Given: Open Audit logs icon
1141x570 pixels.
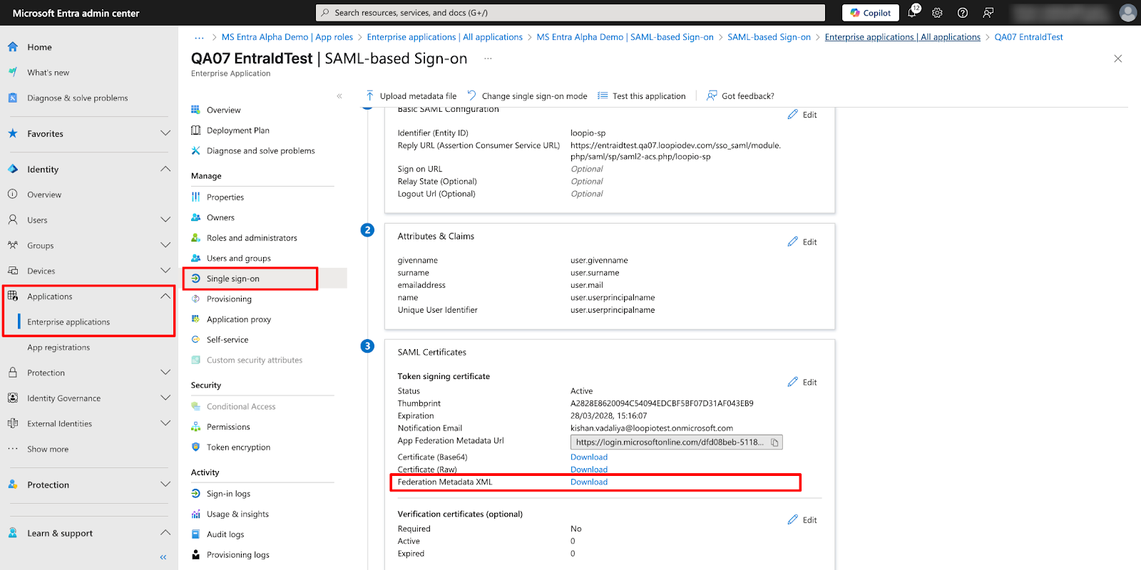Looking at the screenshot, I should pos(195,534).
